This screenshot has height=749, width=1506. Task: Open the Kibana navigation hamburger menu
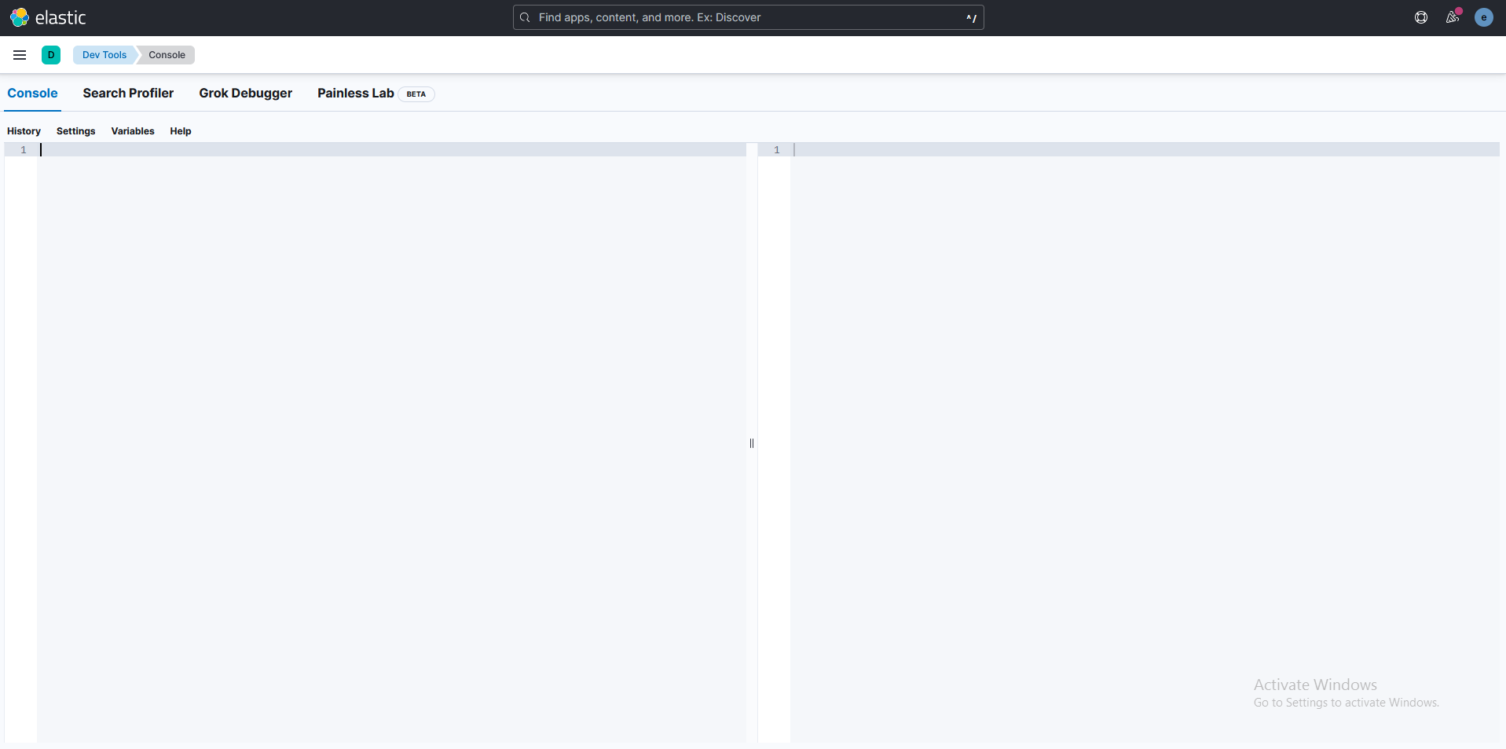(x=19, y=54)
